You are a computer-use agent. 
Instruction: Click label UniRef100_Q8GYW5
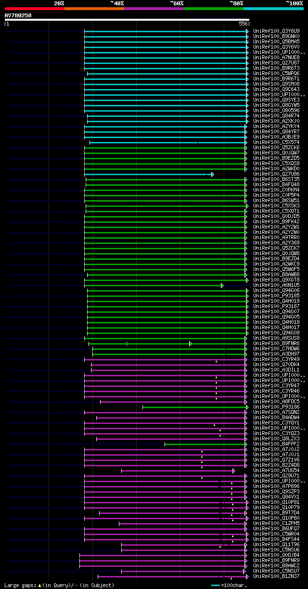click(277, 105)
